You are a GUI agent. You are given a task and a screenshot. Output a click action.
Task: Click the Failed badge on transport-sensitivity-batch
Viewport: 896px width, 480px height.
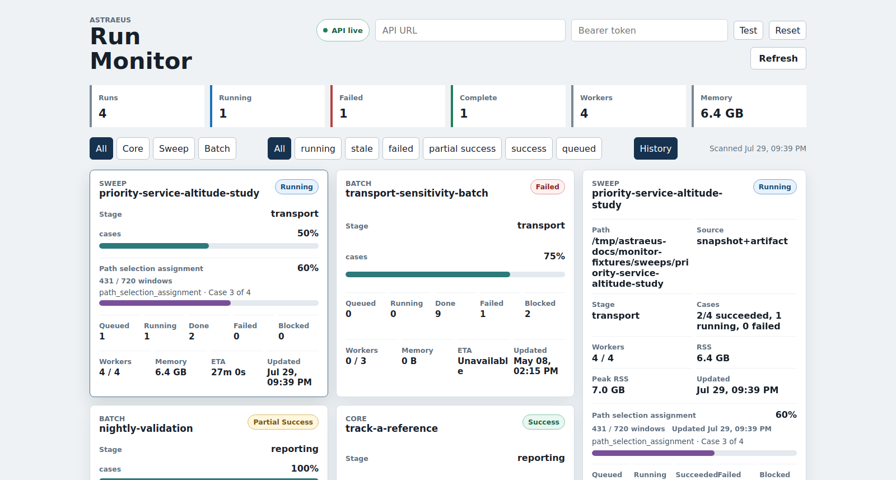click(548, 187)
